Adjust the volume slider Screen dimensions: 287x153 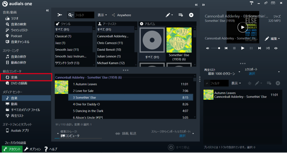pyautogui.click(x=216, y=48)
